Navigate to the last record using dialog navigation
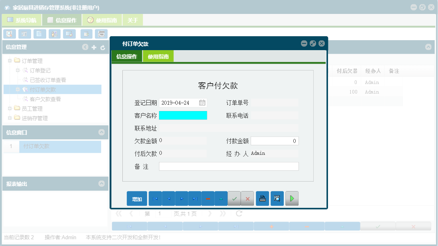 click(195, 198)
